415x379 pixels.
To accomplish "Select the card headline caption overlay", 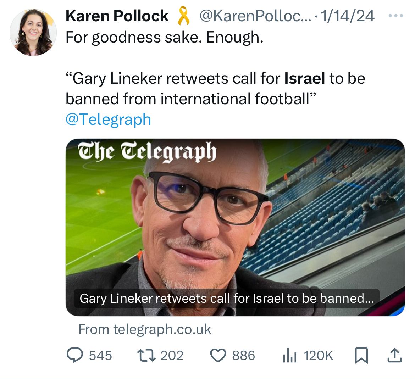I will [227, 298].
